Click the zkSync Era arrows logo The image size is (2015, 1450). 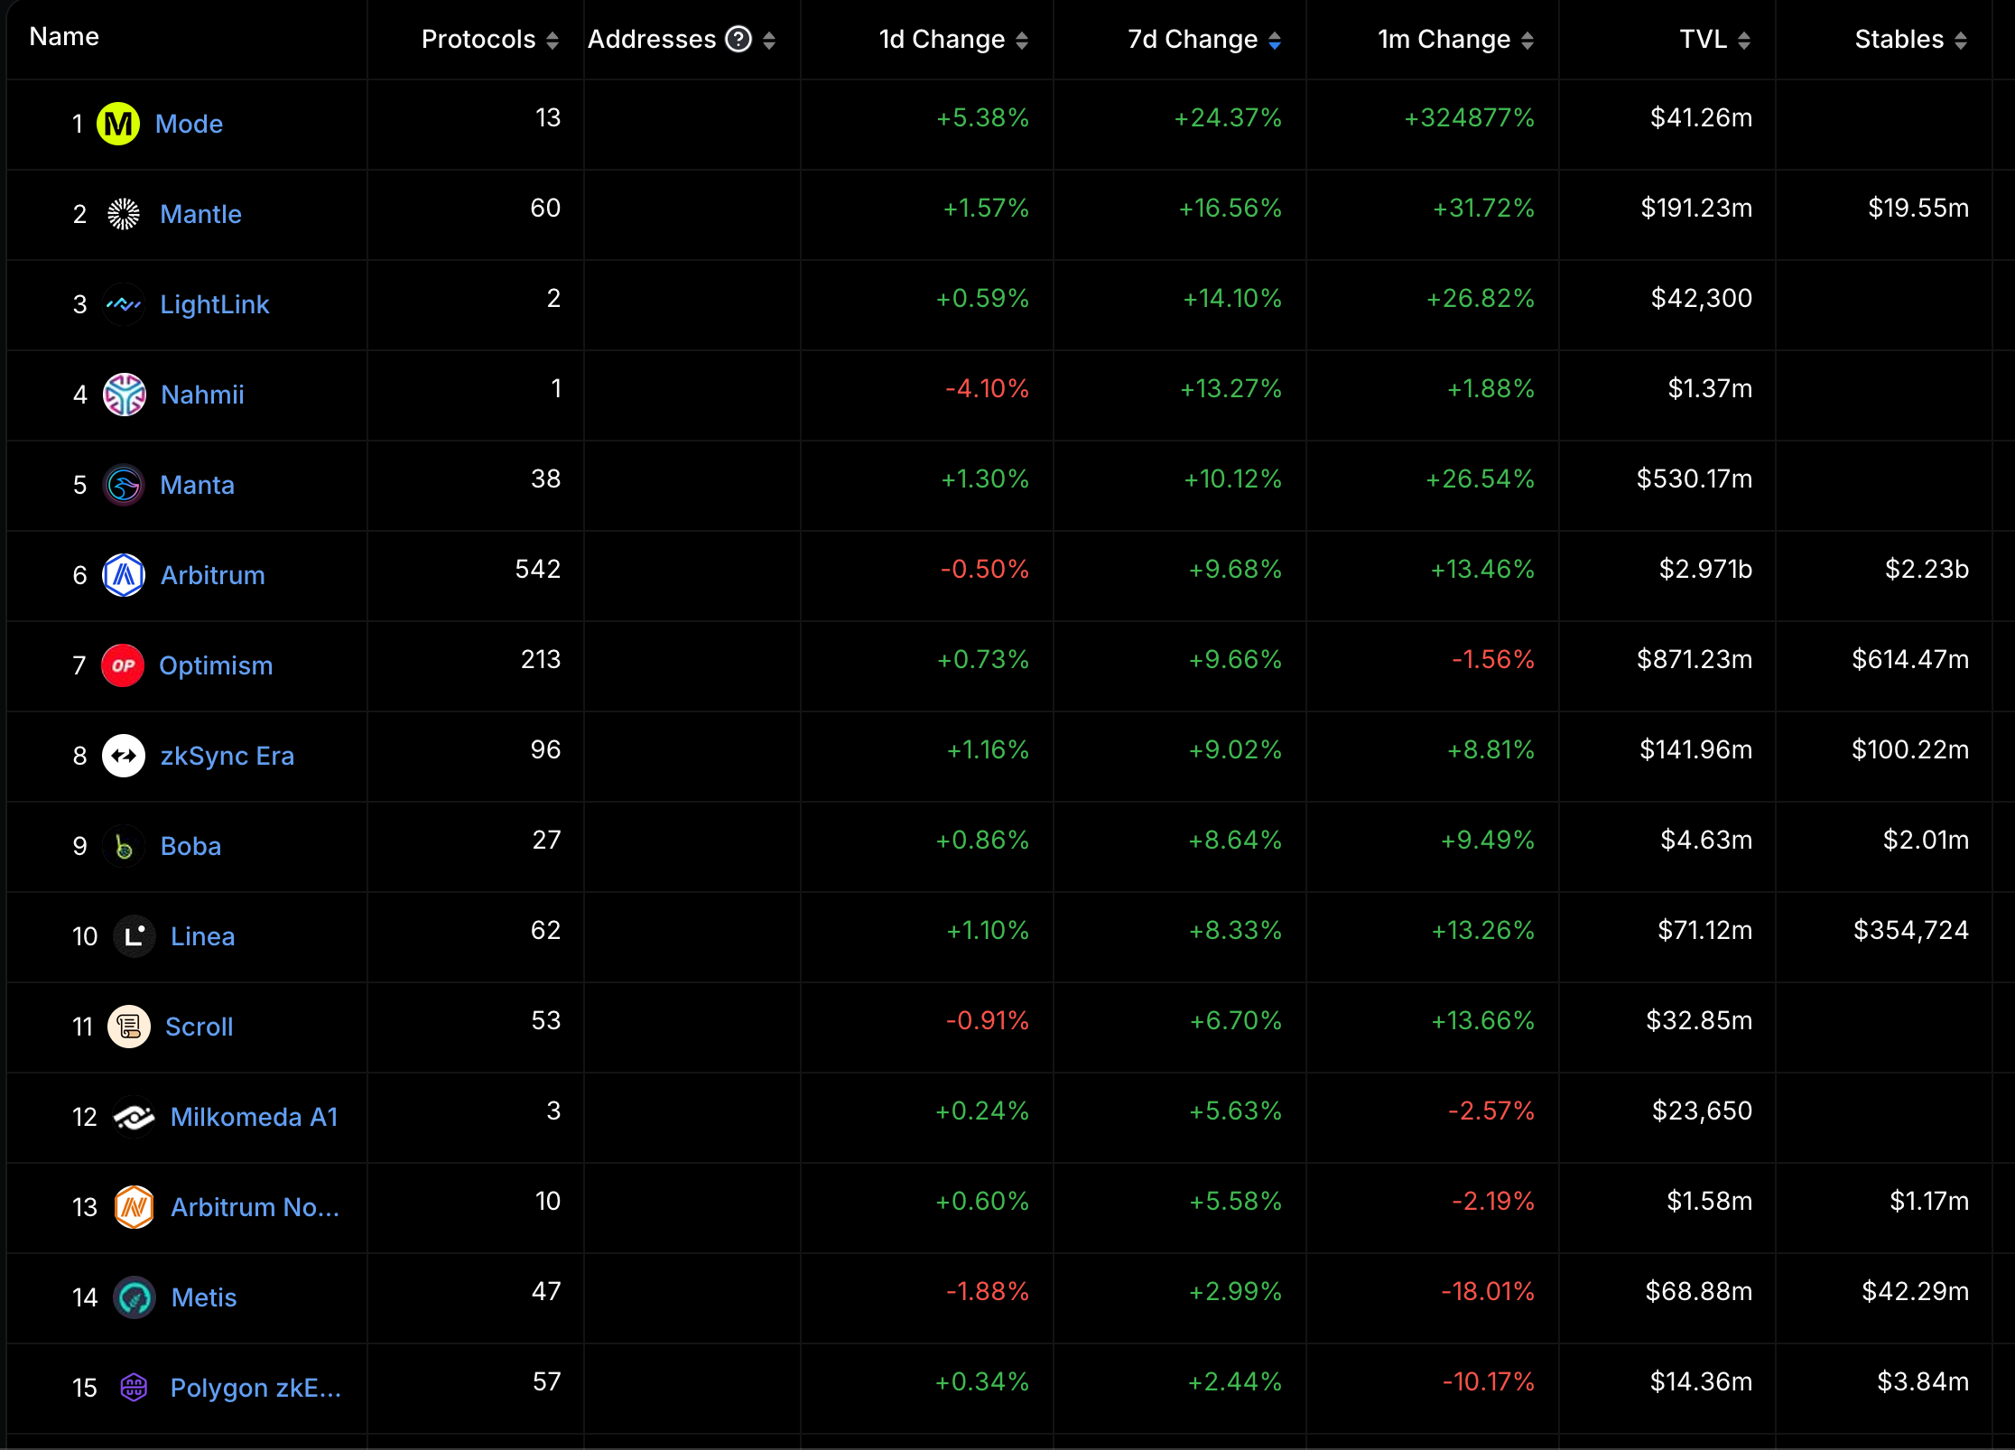125,756
